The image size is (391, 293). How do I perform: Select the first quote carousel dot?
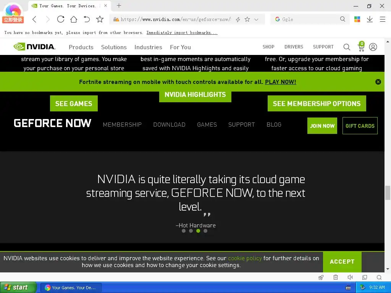[x=184, y=231]
